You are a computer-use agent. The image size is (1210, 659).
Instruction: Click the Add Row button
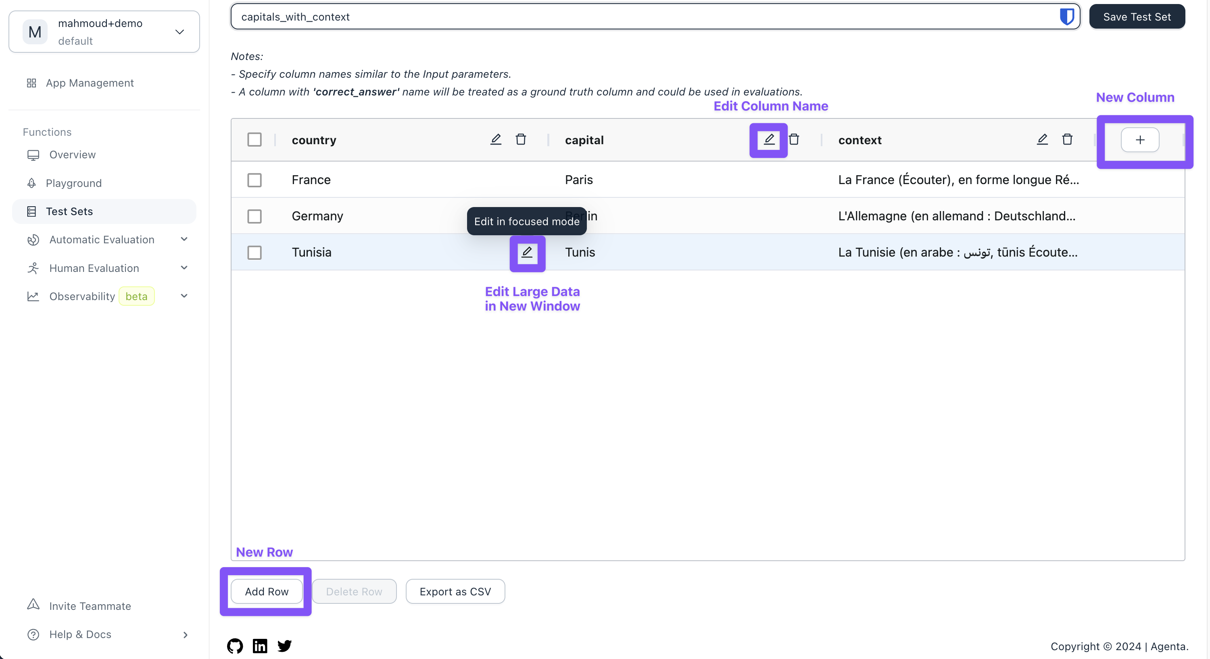point(266,591)
